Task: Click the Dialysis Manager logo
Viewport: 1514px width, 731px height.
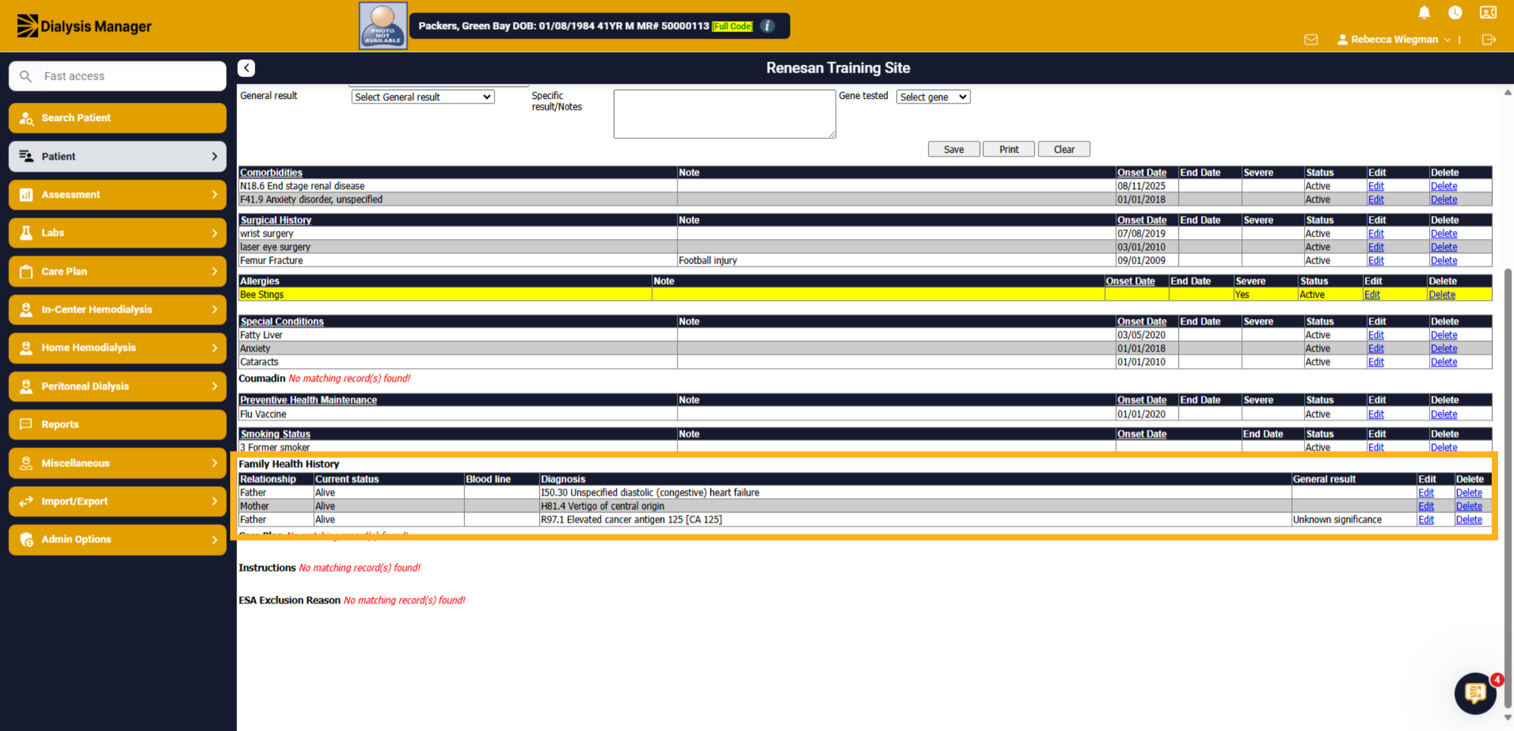Action: coord(84,26)
